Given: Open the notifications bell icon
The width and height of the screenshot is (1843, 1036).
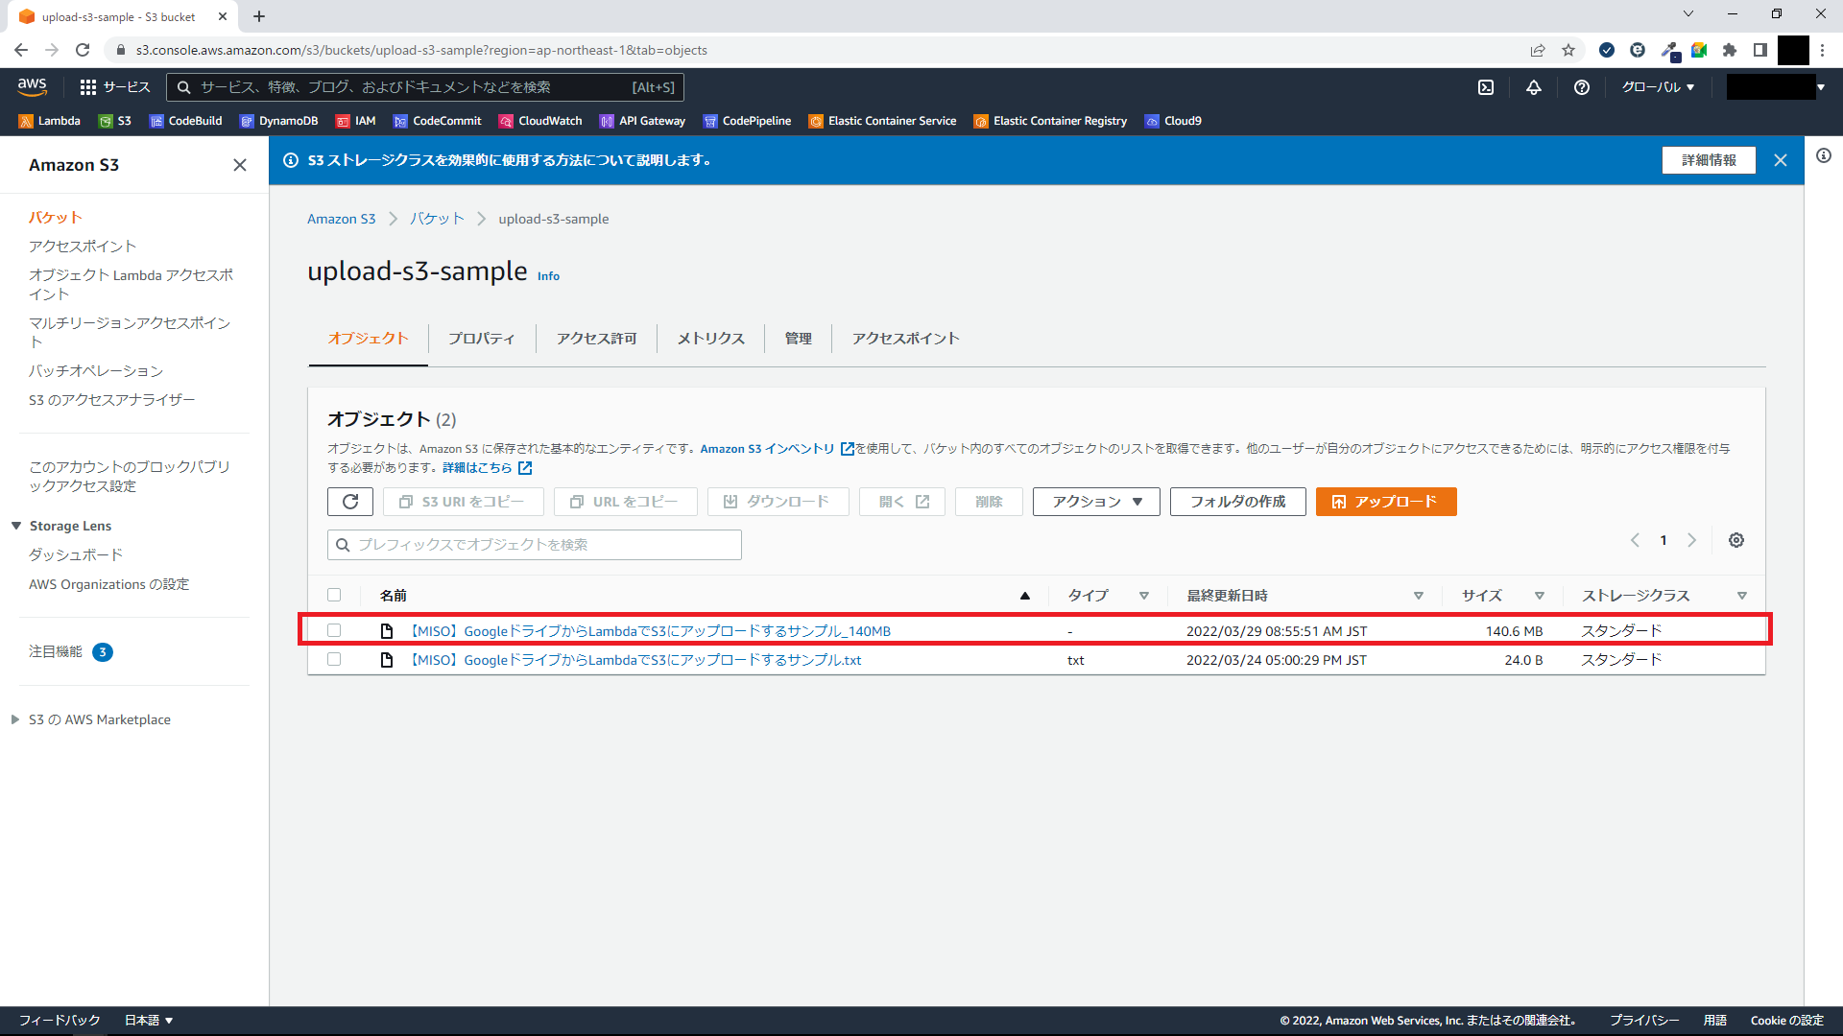Looking at the screenshot, I should (1534, 87).
